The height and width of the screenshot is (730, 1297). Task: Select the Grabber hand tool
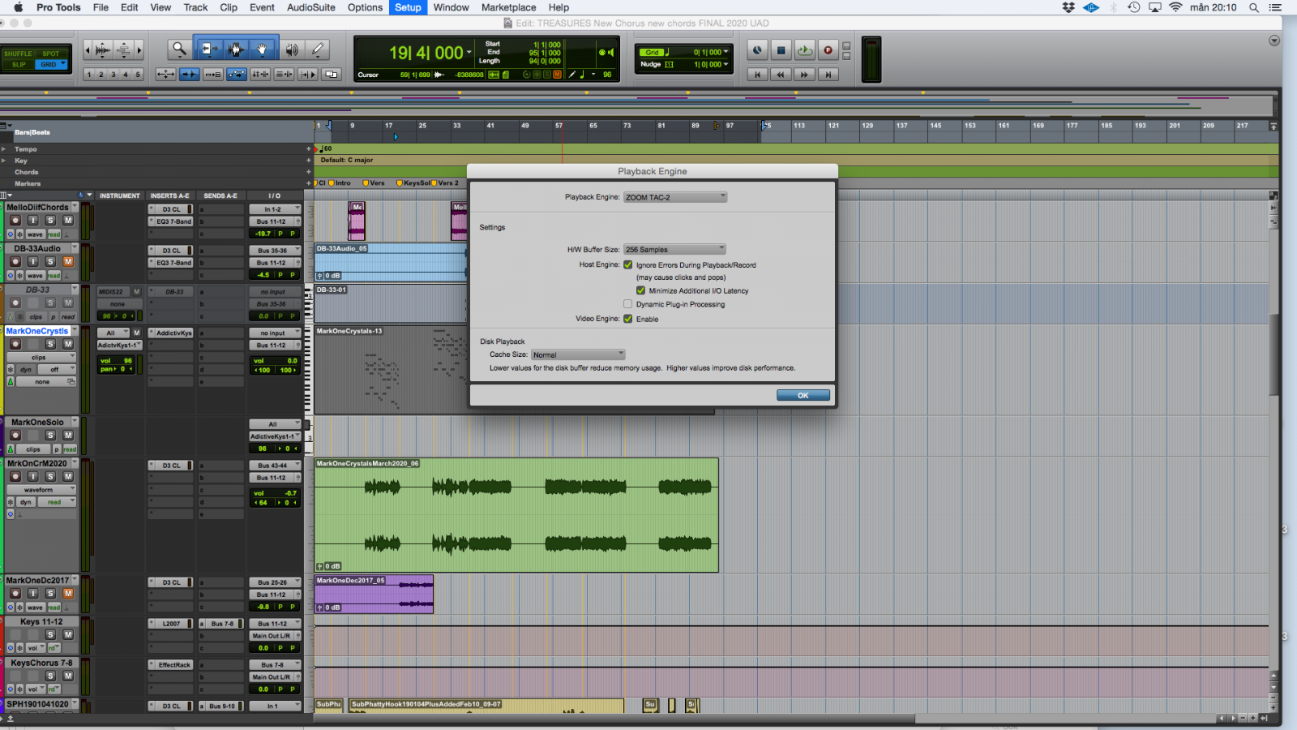click(262, 49)
